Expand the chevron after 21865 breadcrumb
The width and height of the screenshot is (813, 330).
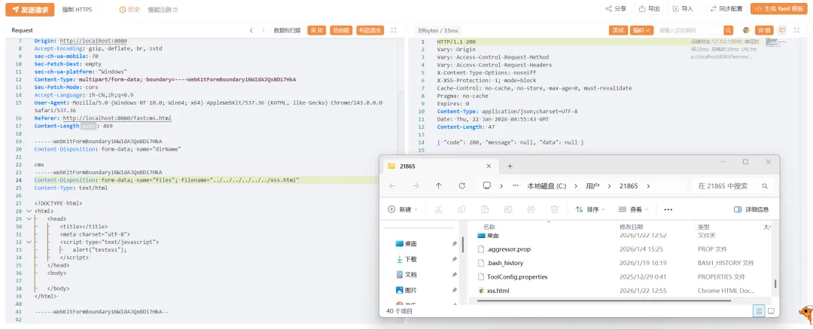click(x=648, y=185)
